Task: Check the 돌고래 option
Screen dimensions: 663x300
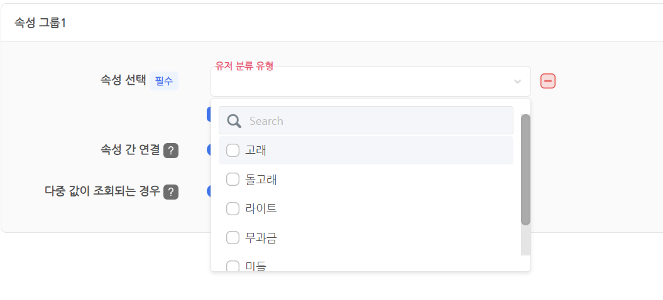Action: pos(233,179)
